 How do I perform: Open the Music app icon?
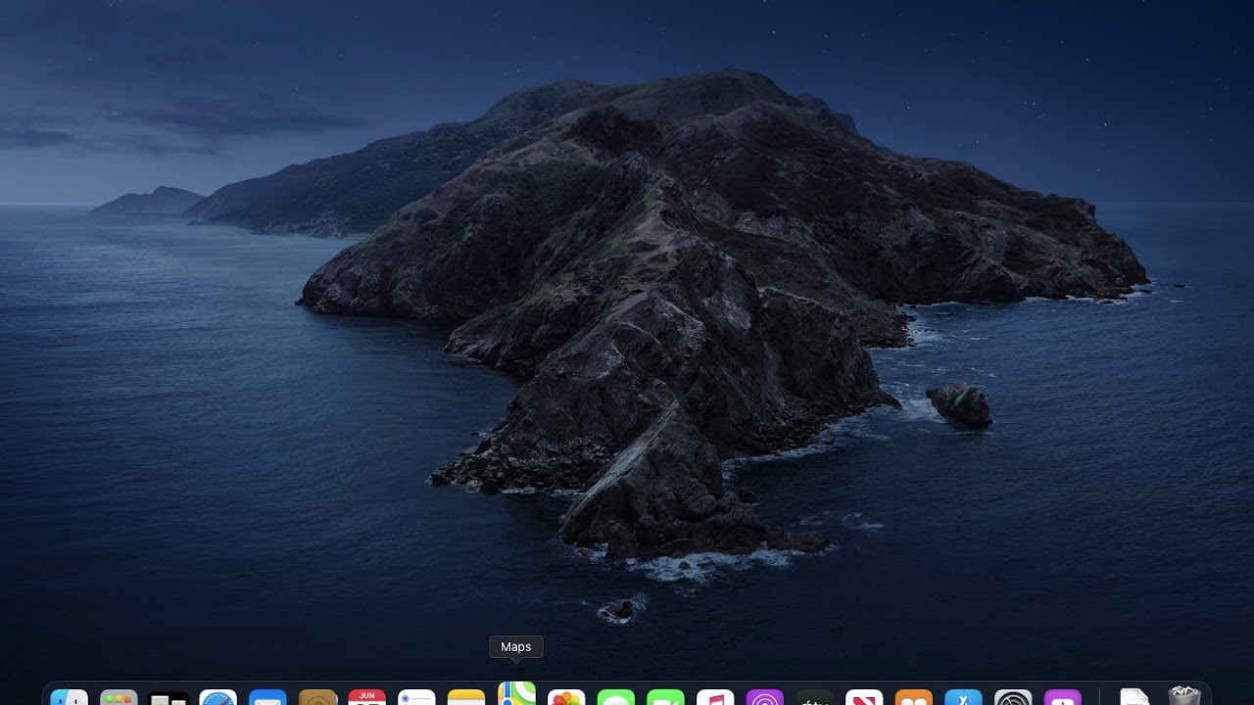click(715, 697)
